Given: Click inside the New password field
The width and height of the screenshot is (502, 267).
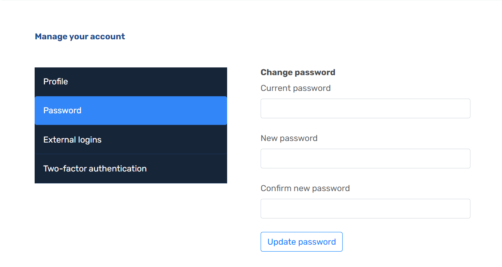Looking at the screenshot, I should (x=365, y=158).
